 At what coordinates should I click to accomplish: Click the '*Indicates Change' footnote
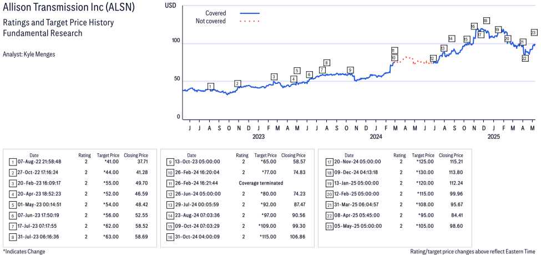pyautogui.click(x=24, y=252)
